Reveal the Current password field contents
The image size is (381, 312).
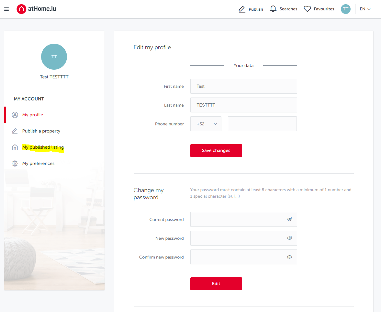coord(290,219)
